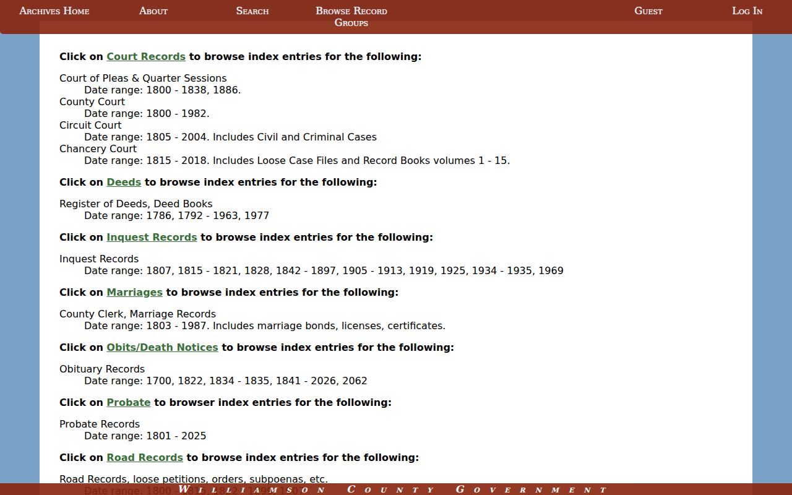Click 'Date range: 1786, 1792 - 1963, 1977'
792x495 pixels.
(176, 215)
